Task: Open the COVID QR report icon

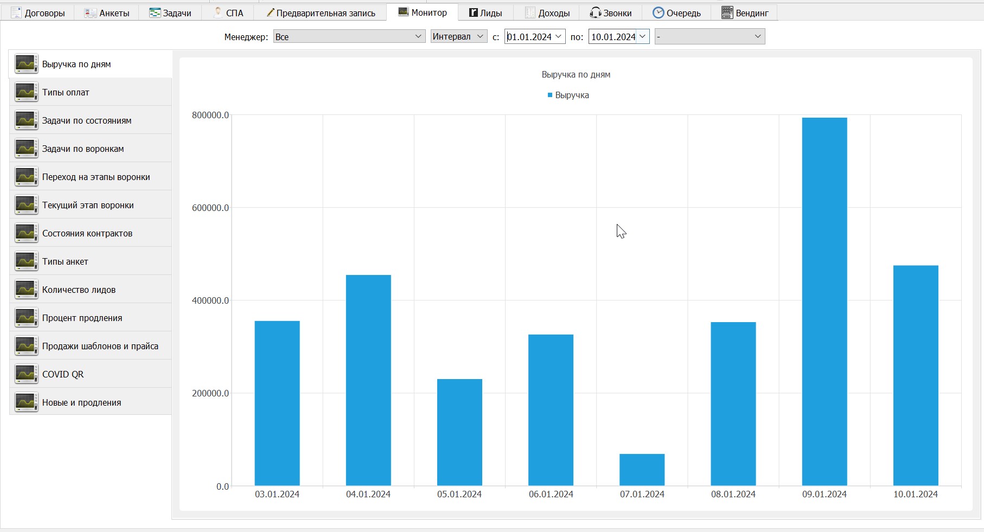Action: click(26, 374)
